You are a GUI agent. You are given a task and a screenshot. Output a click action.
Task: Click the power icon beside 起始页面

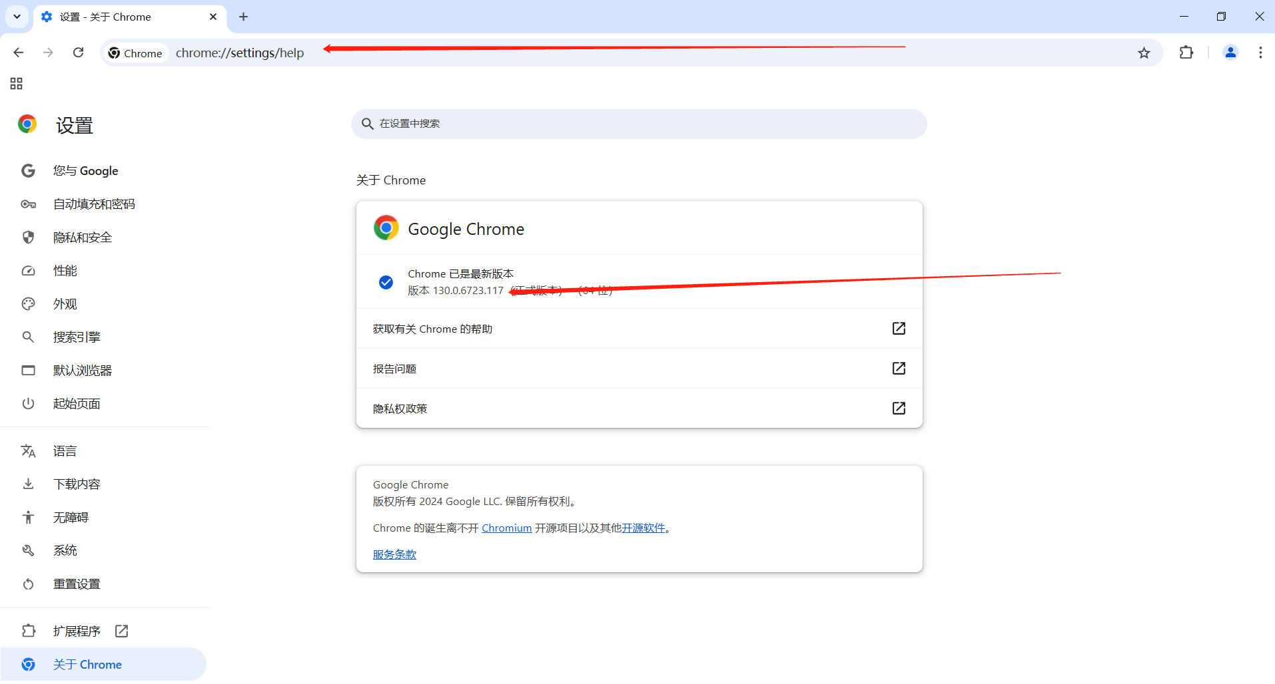[28, 404]
